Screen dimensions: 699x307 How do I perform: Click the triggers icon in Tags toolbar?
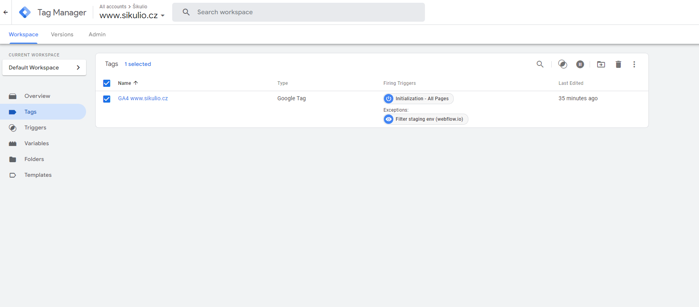pos(563,64)
